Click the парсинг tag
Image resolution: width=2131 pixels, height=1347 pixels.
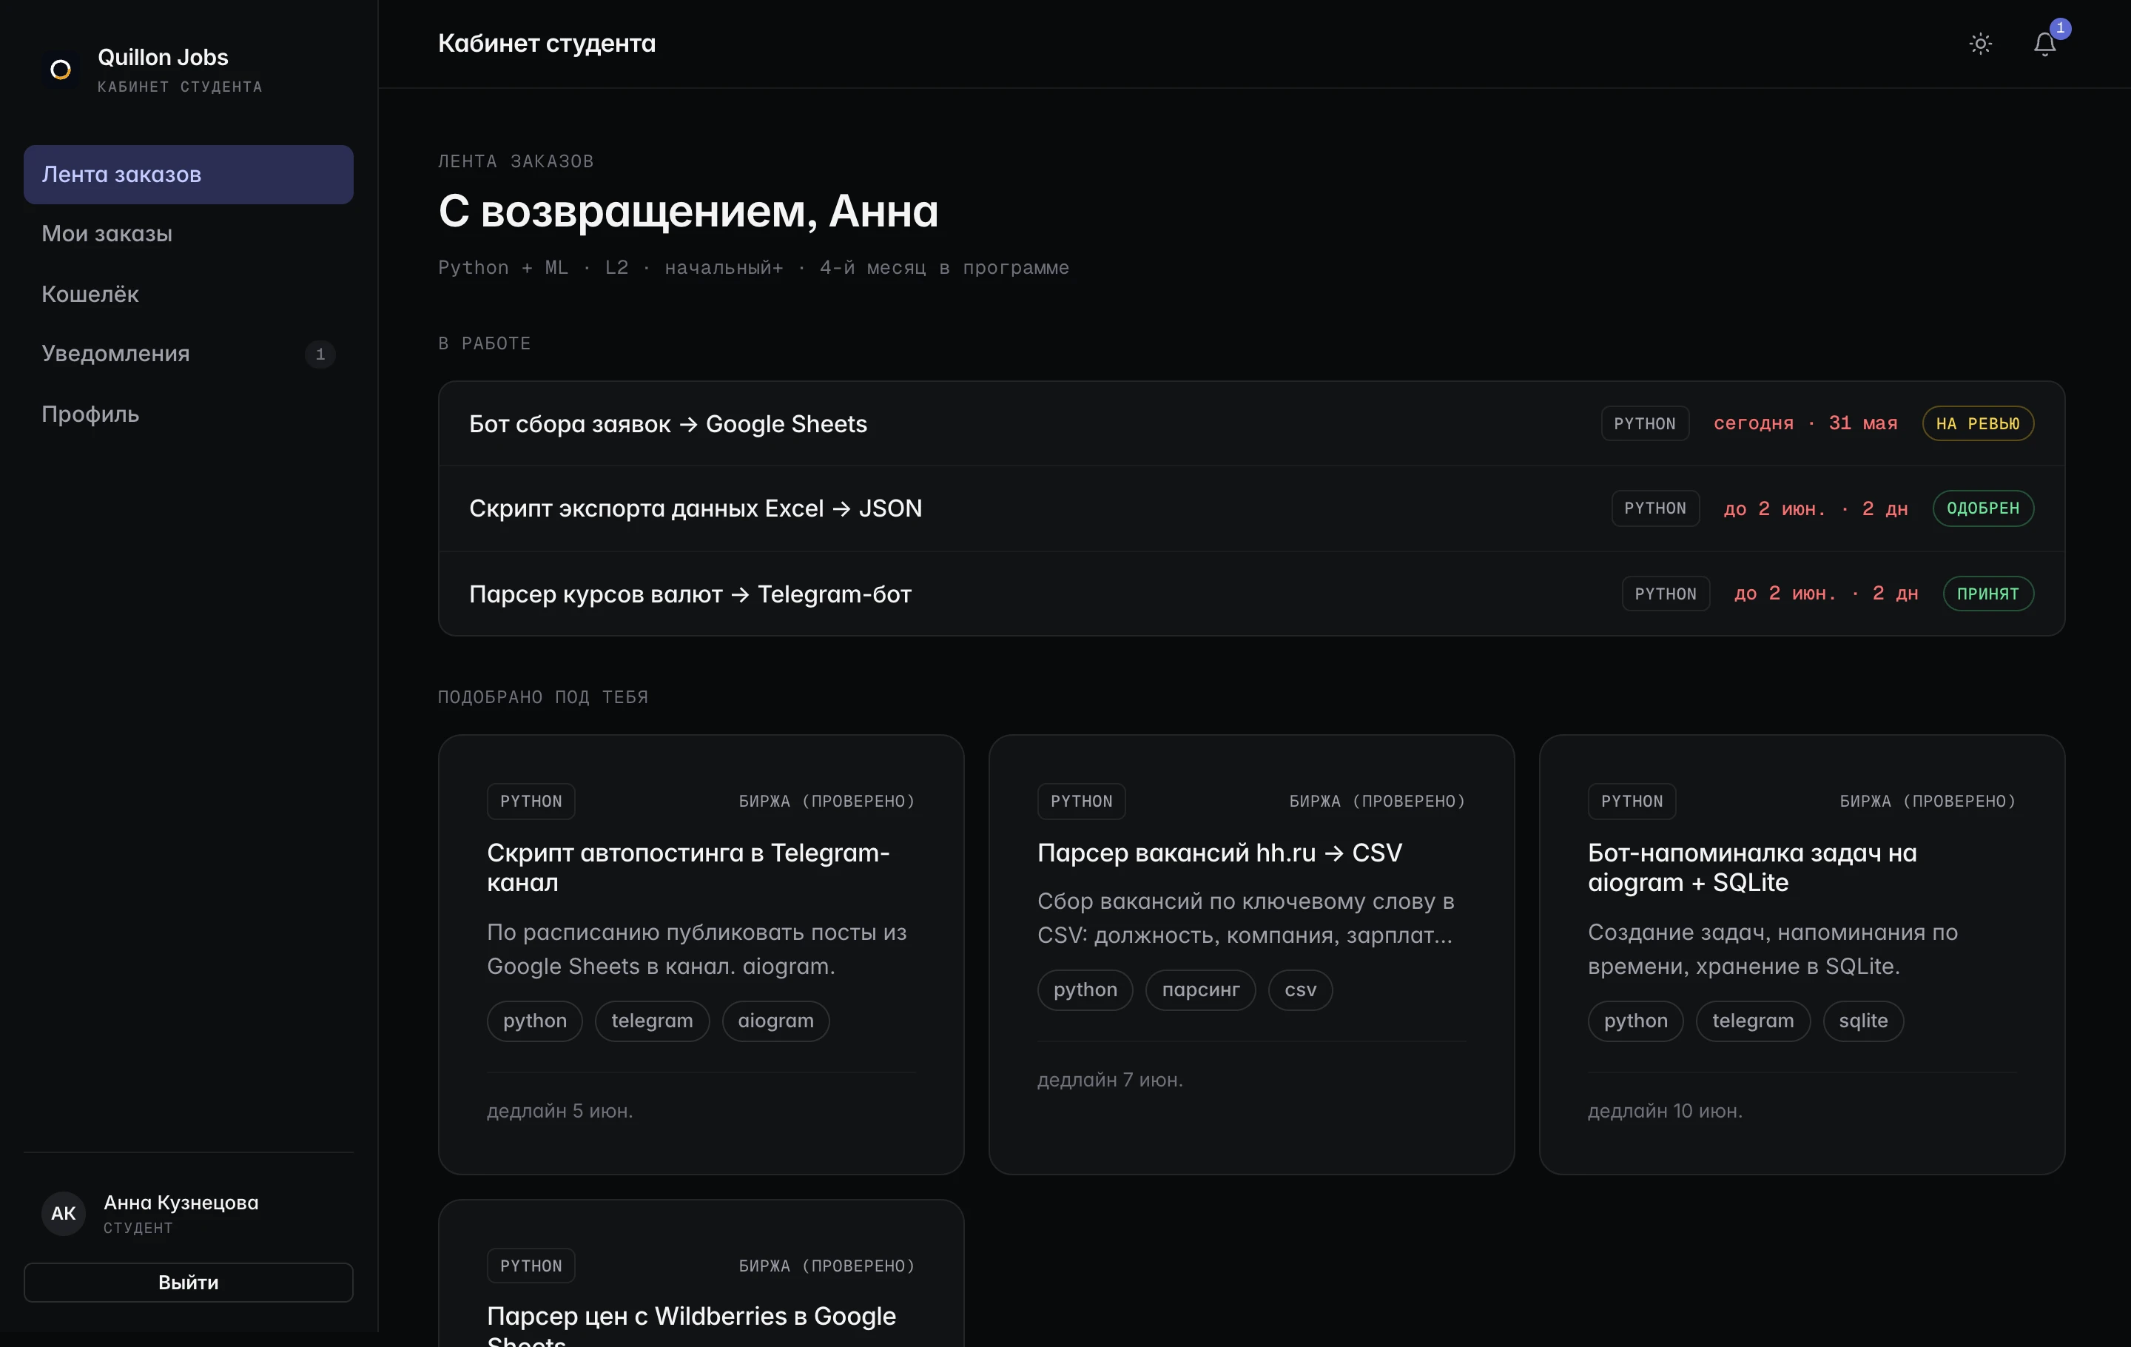coord(1201,990)
